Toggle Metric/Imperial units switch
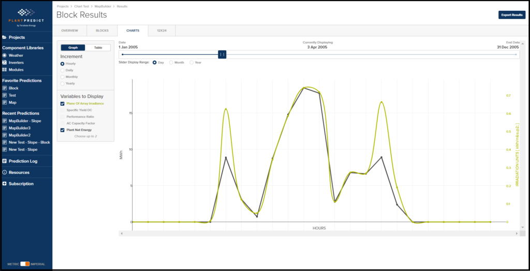 (x=25, y=264)
